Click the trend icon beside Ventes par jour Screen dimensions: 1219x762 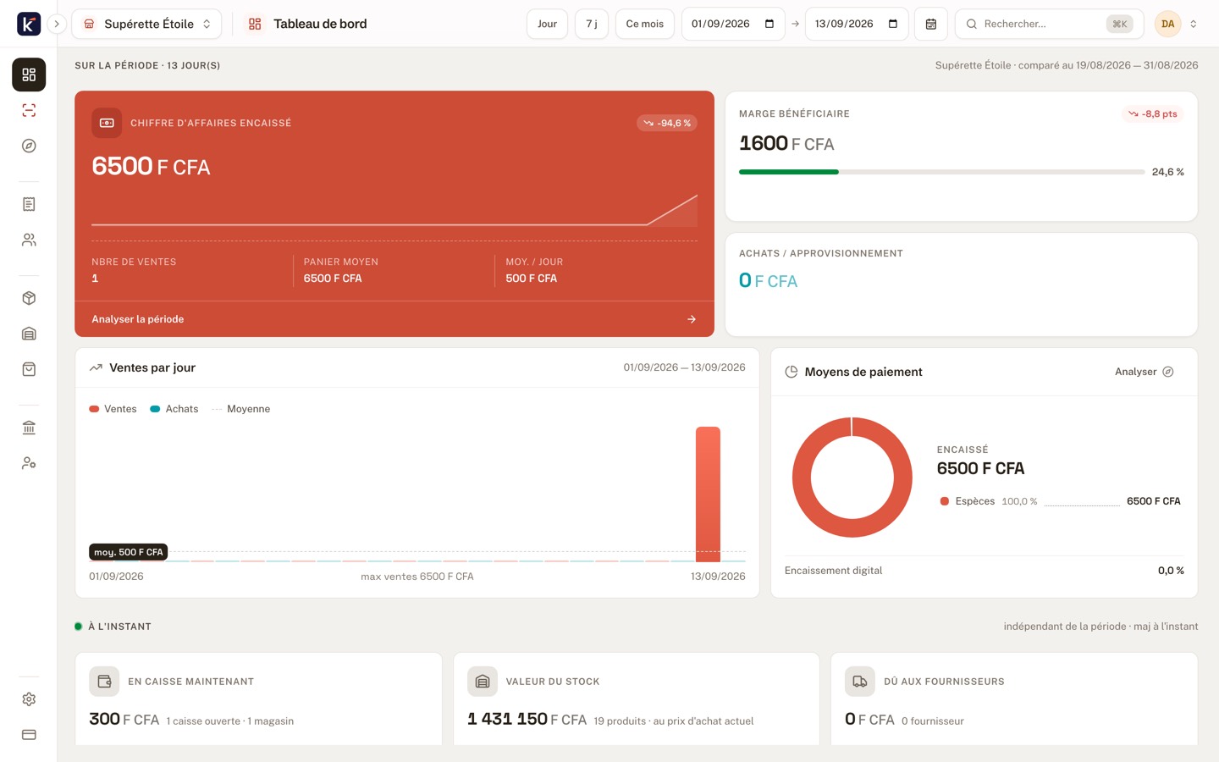[x=96, y=367]
